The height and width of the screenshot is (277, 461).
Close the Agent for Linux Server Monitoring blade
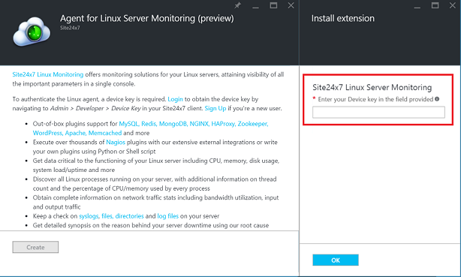[x=291, y=5]
